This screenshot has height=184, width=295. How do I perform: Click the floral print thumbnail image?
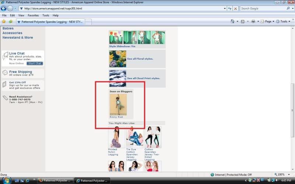(x=118, y=59)
